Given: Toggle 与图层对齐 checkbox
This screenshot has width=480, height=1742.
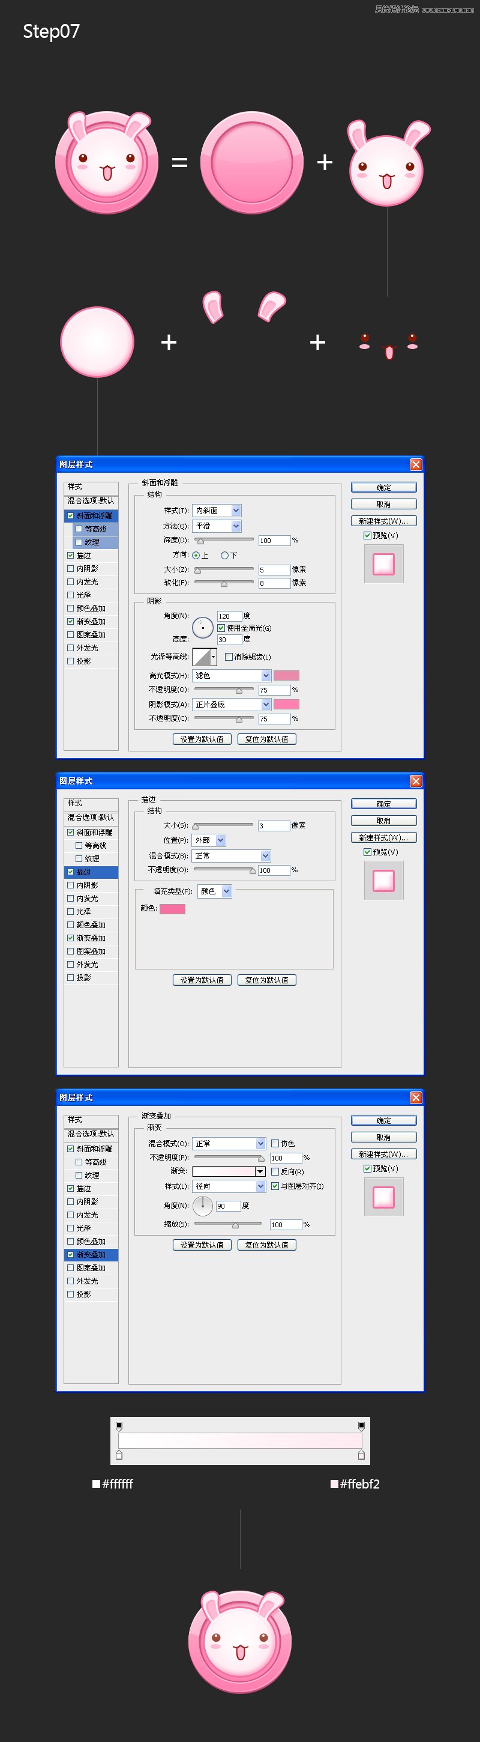Looking at the screenshot, I should point(275,1186).
